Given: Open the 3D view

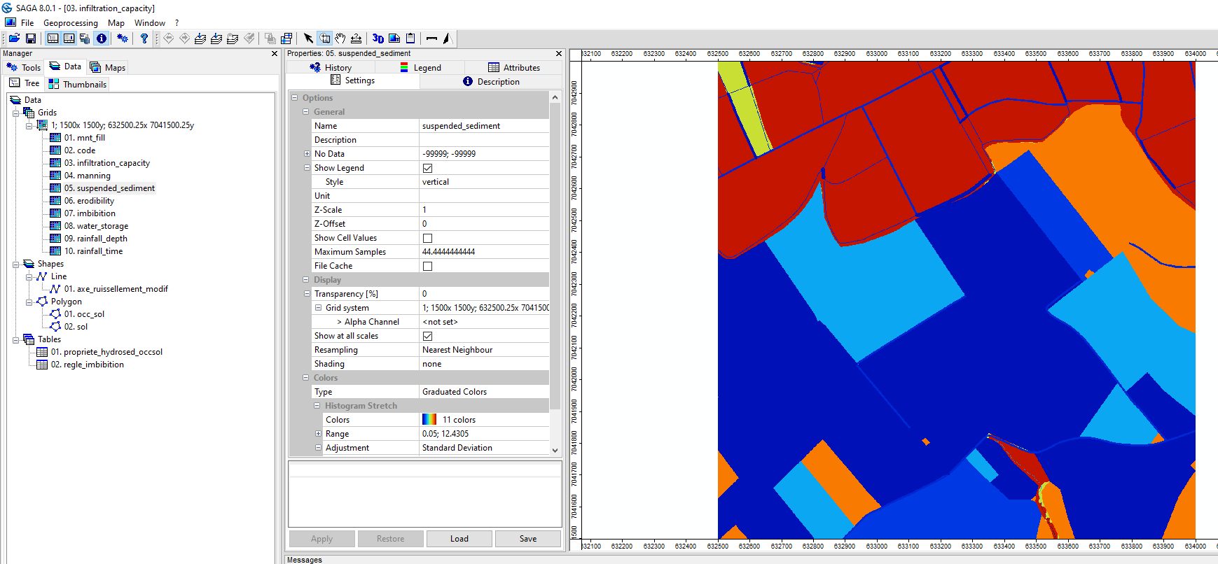Looking at the screenshot, I should pos(378,38).
